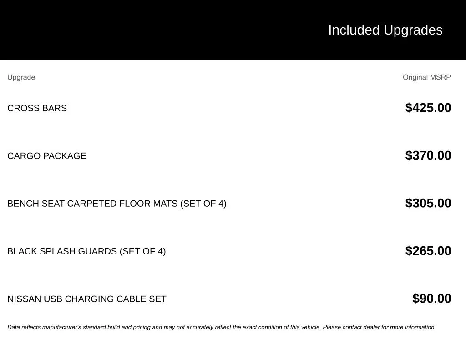Click the data disclaimer text at bottom

222,327
